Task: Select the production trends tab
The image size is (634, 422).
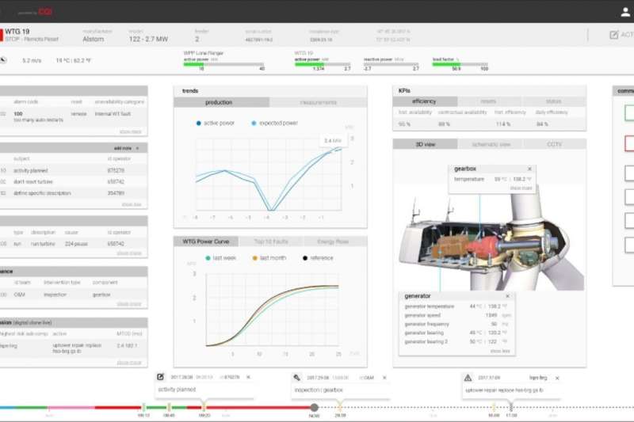Action: (222, 103)
